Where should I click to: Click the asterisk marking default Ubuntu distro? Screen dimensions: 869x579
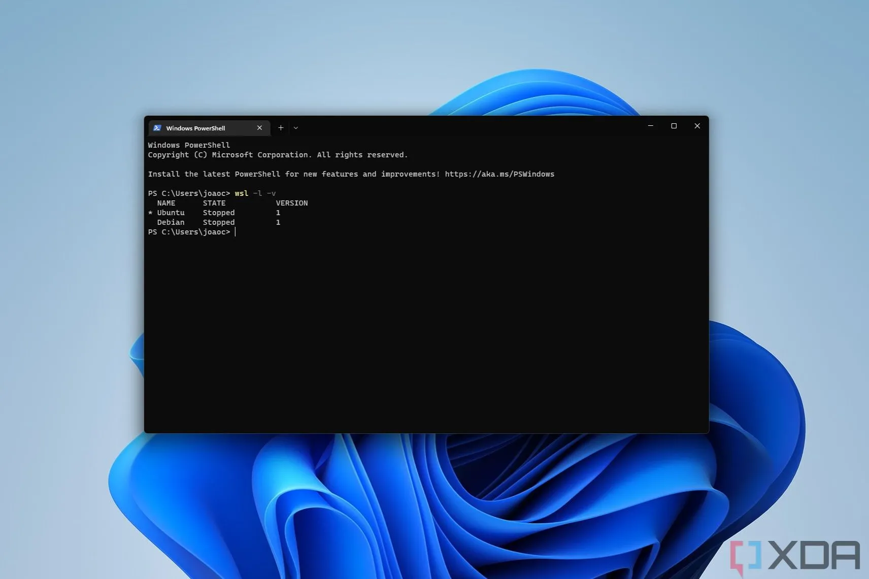point(150,213)
